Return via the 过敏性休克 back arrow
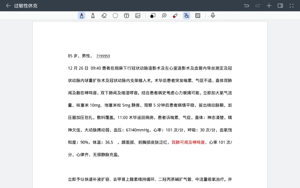Screen dimensions: 300x188 pyautogui.click(x=8, y=6)
